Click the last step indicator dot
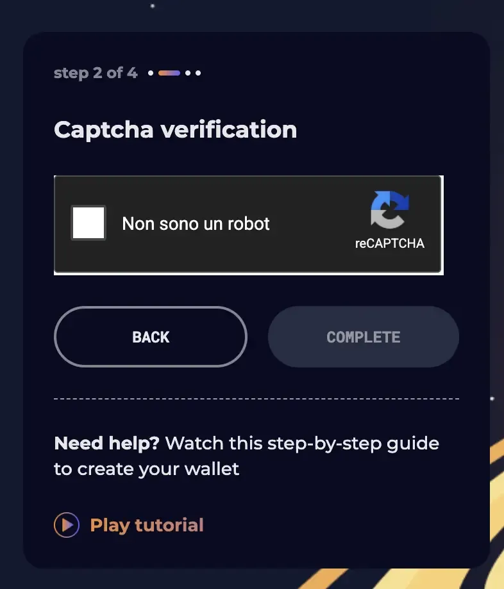 (198, 73)
